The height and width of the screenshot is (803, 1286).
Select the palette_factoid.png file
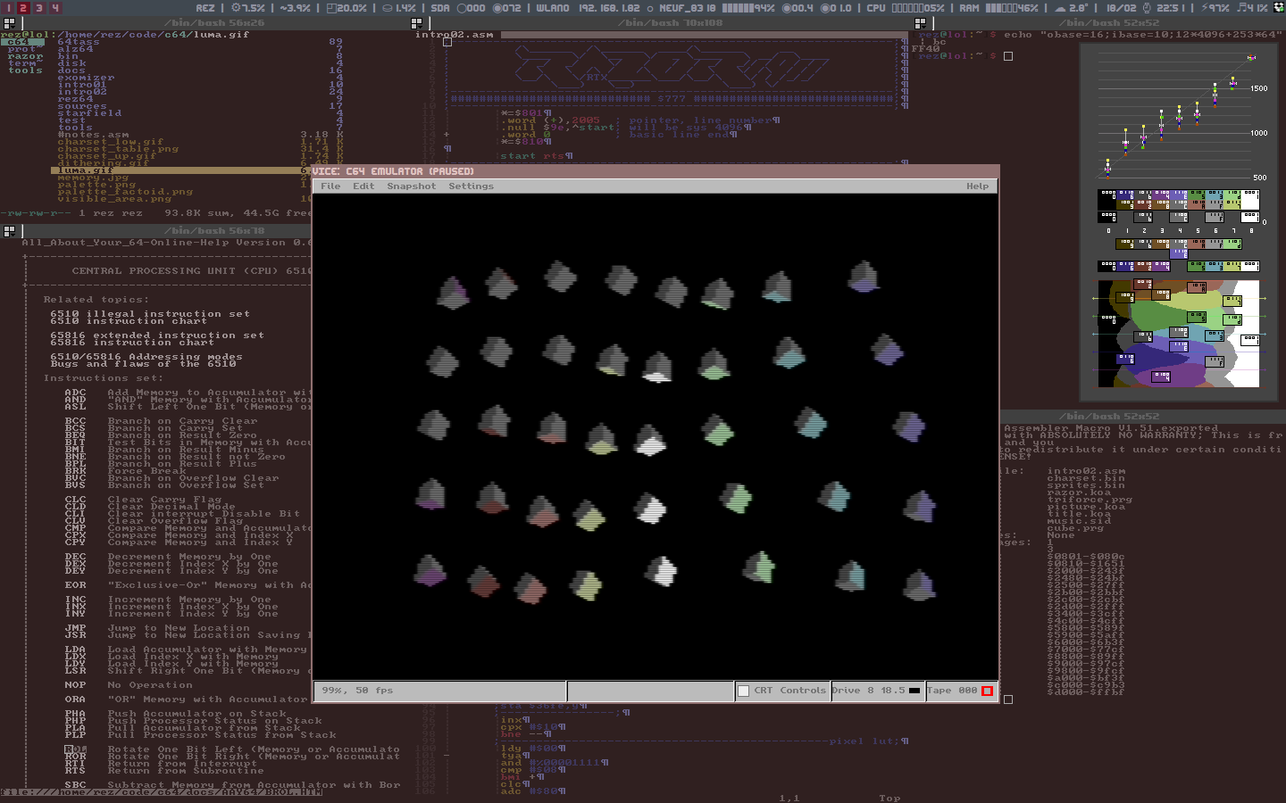click(x=125, y=192)
